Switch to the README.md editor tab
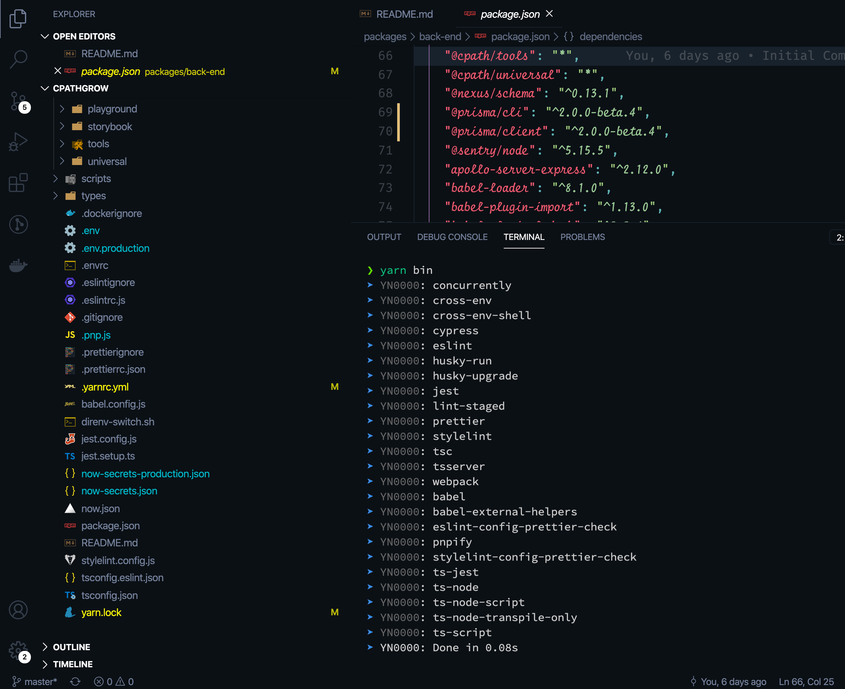The image size is (845, 689). [404, 14]
